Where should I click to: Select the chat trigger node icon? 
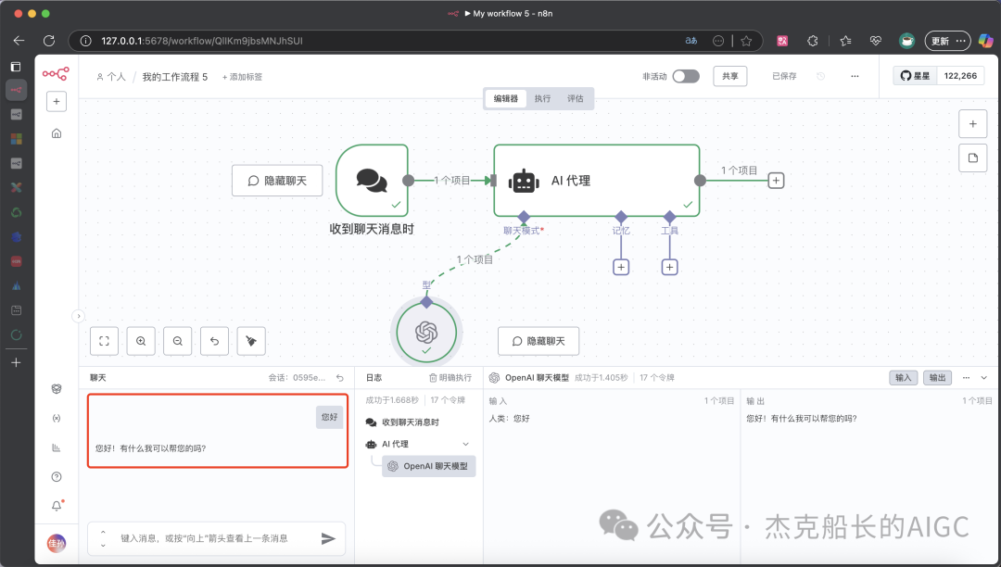pos(372,181)
